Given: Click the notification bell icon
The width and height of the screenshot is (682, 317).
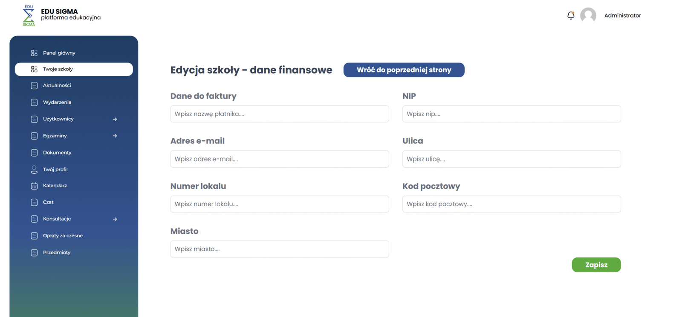Looking at the screenshot, I should click(x=571, y=15).
